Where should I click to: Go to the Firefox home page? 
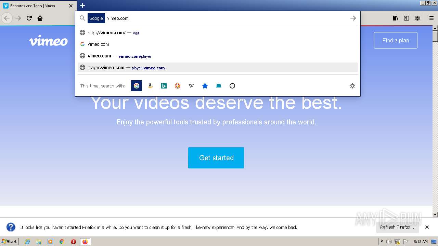(x=40, y=18)
